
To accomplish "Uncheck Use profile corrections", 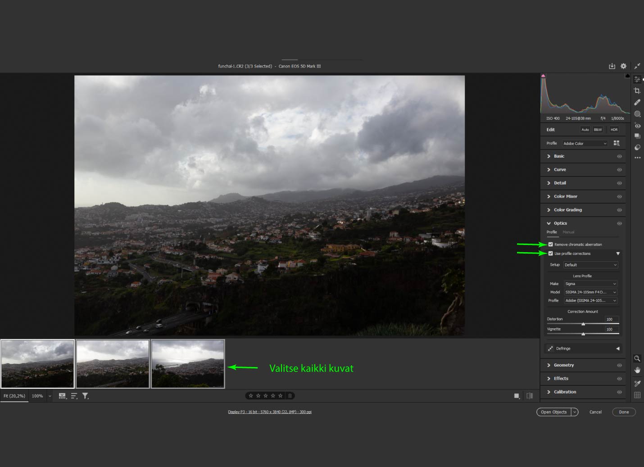I will coord(550,254).
